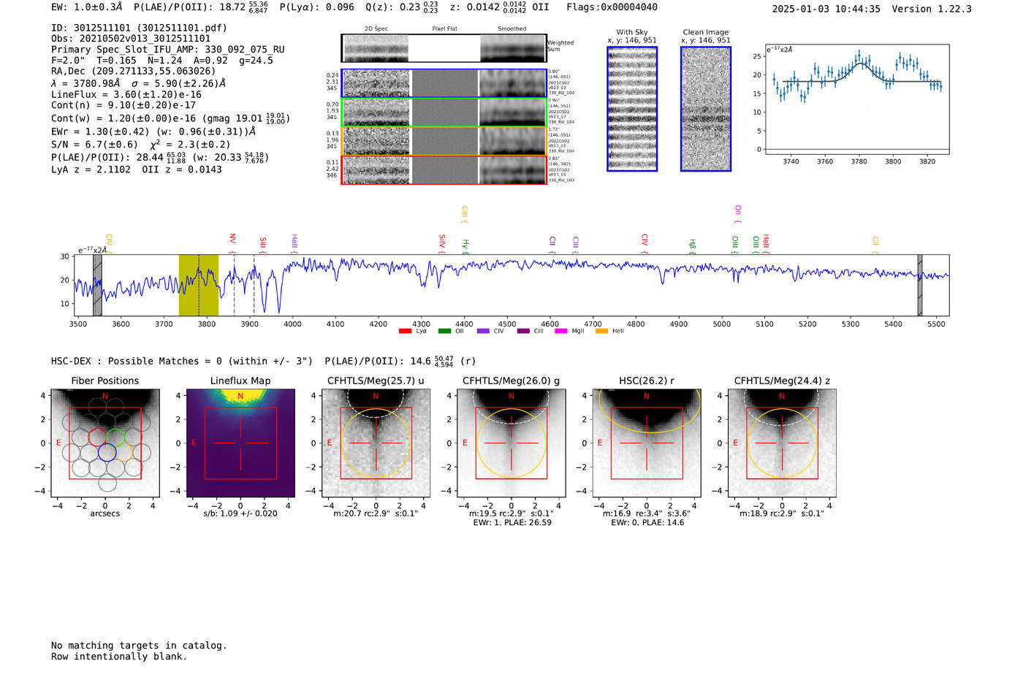
Task: Open the CFHTLS/Meg(25.7) u image
Action: coord(376,443)
